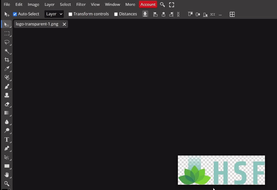The width and height of the screenshot is (277, 190).
Task: Open the Window menu
Action: tap(112, 4)
